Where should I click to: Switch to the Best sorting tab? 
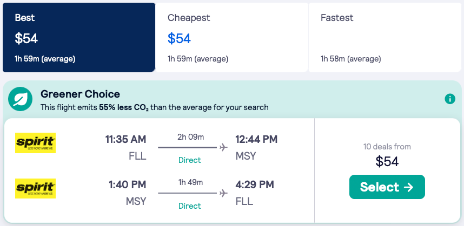pyautogui.click(x=79, y=37)
